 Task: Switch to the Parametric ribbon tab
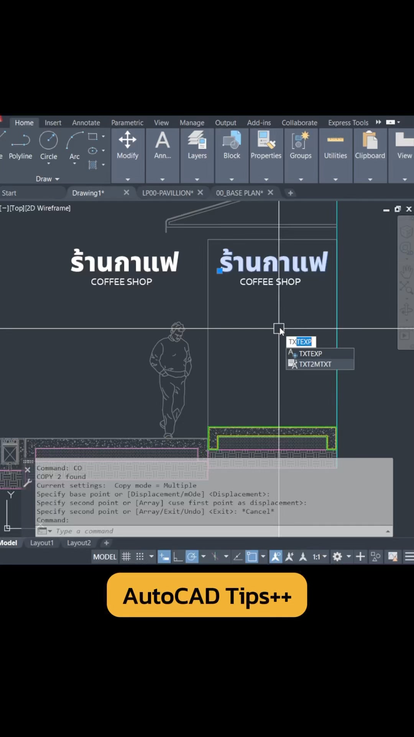point(127,122)
